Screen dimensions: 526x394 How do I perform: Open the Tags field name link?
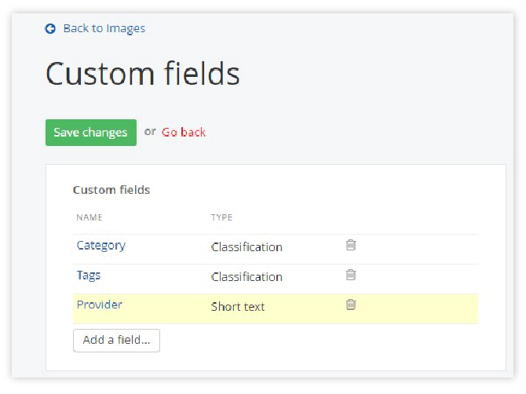pos(89,275)
